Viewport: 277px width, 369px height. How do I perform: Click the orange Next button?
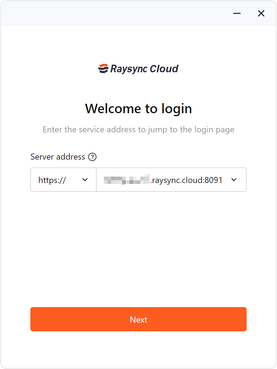(x=138, y=319)
